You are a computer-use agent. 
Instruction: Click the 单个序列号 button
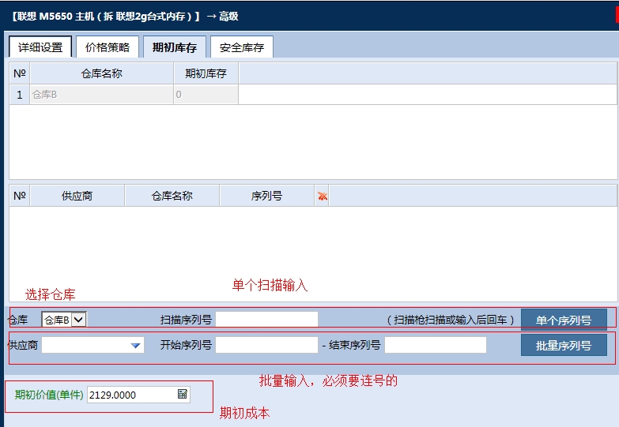(564, 320)
